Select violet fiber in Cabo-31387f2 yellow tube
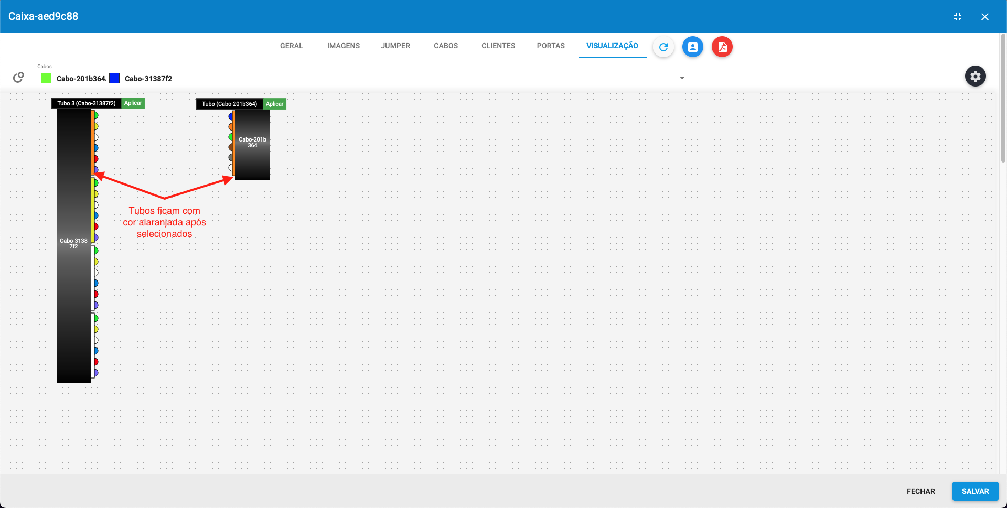 coord(96,237)
